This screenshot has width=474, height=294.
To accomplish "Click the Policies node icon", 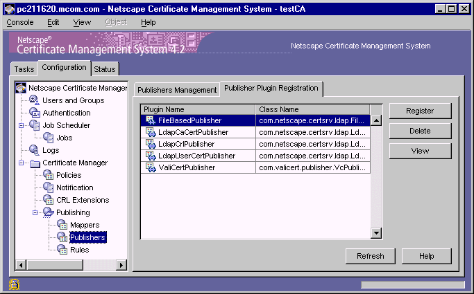I will [49, 175].
